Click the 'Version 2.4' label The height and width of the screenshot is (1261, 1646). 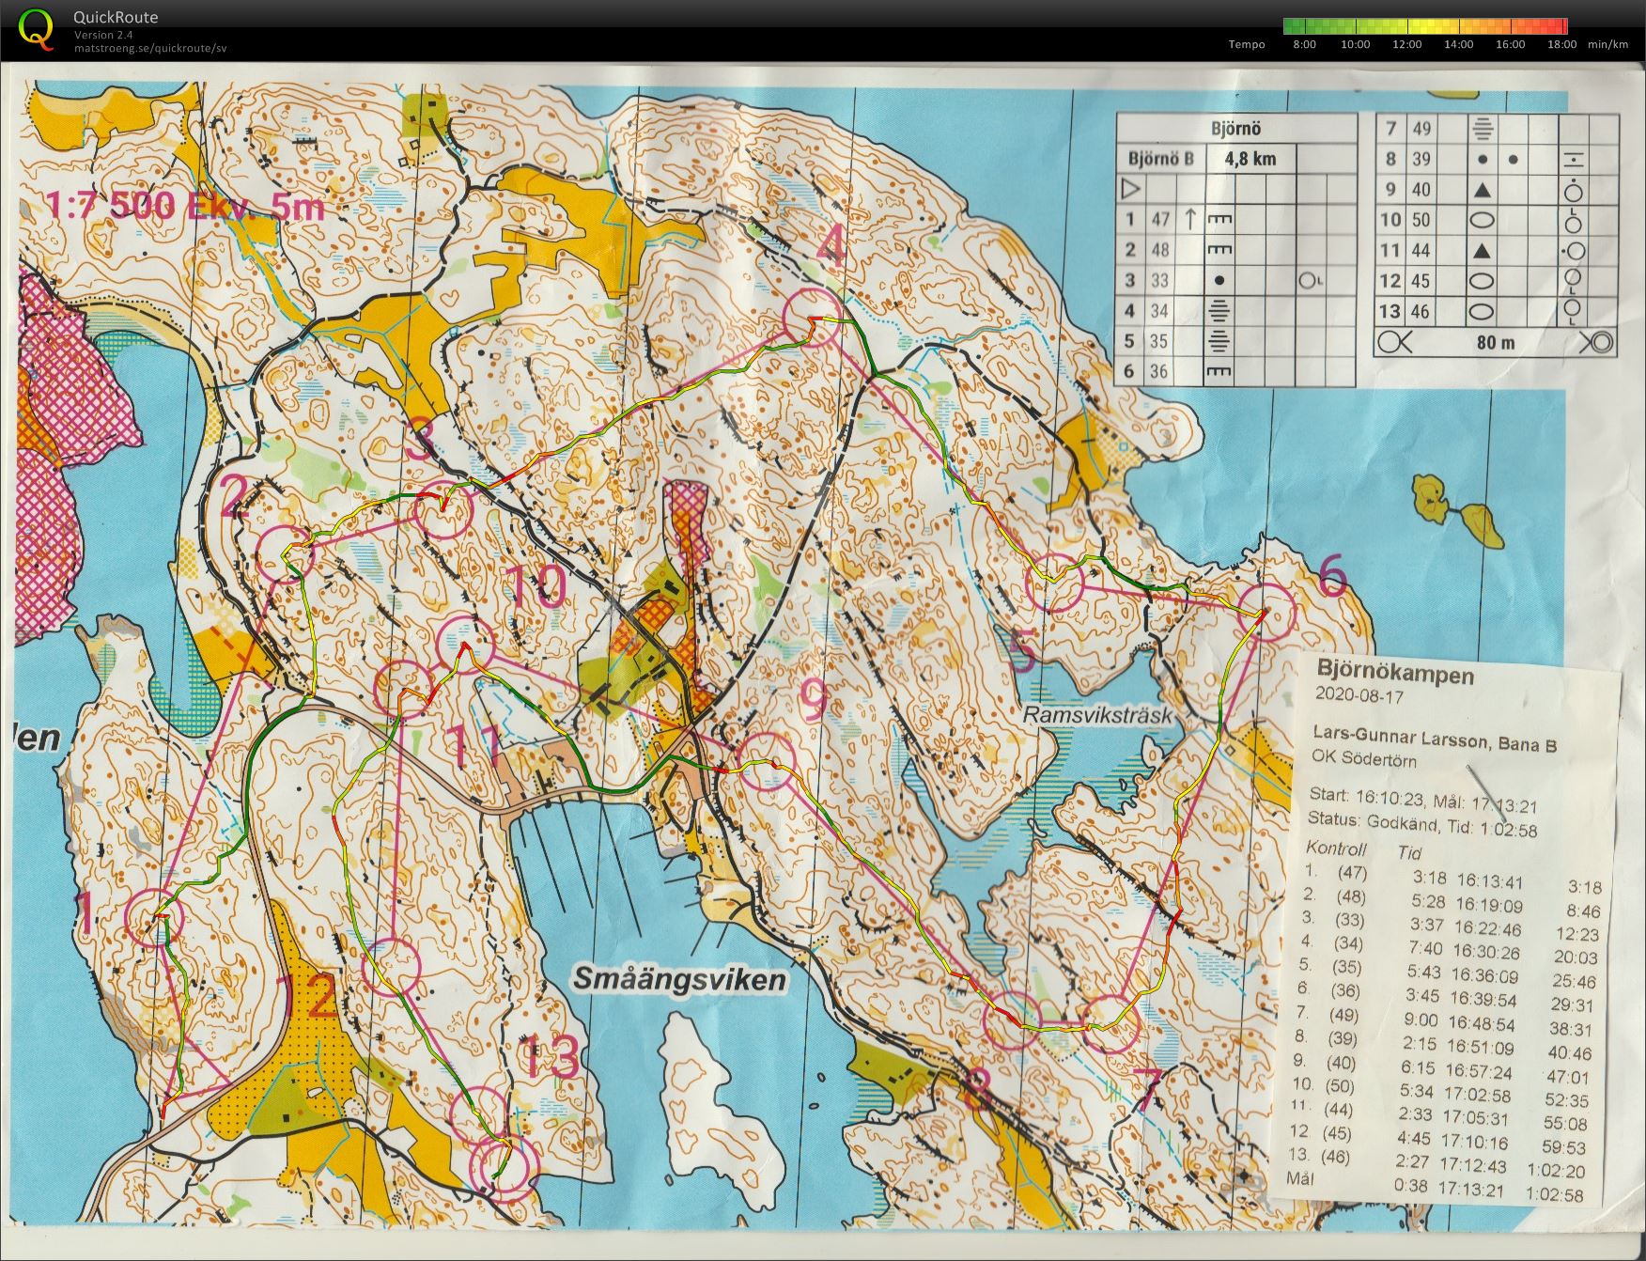click(103, 35)
